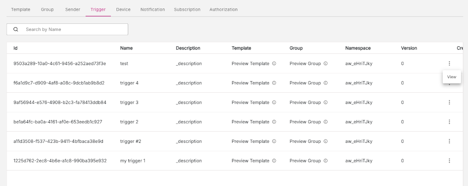Screen dimensions: 468x186
Task: Click Preview Template text in trigger 3 row
Action: click(250, 102)
